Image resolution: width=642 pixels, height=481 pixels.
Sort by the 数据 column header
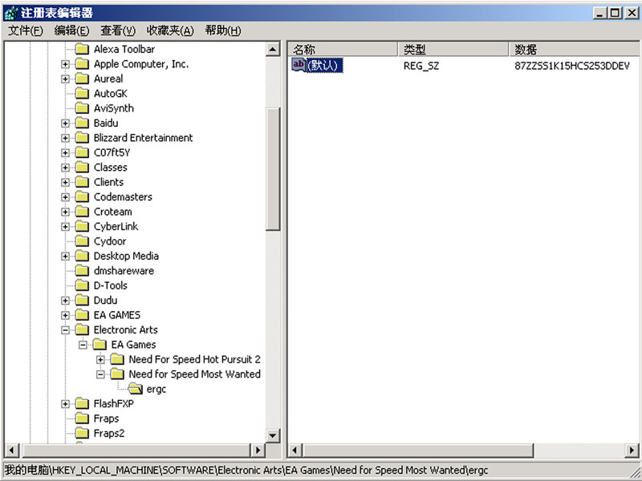(x=575, y=50)
